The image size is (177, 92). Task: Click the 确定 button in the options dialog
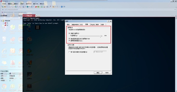98,73
